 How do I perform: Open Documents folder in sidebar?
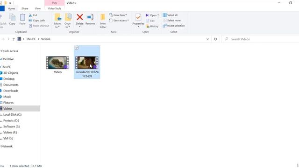[11, 85]
